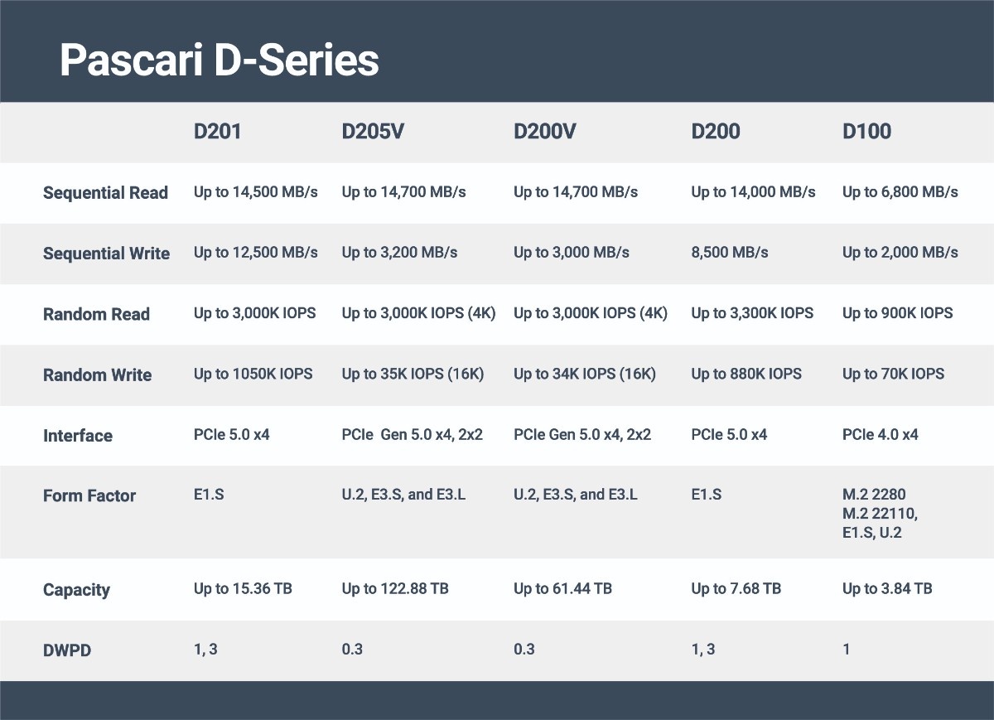The image size is (994, 720).
Task: Click the D200V column header
Action: tap(545, 132)
